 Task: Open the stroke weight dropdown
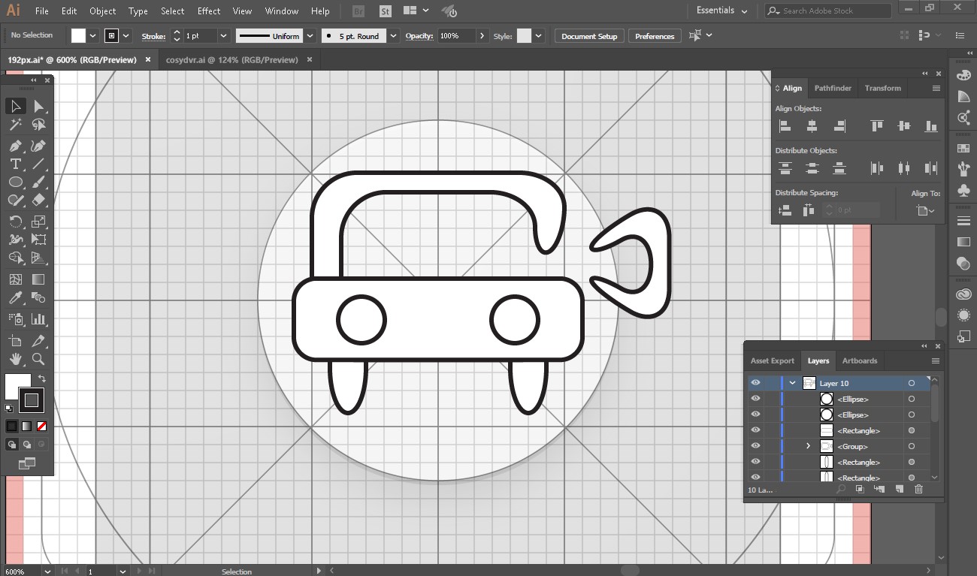click(x=224, y=36)
